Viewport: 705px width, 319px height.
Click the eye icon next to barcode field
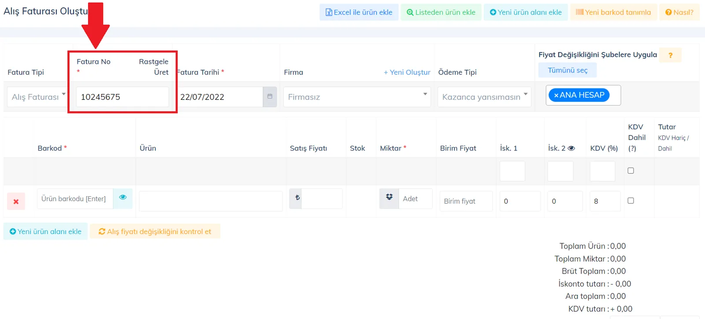(x=123, y=198)
